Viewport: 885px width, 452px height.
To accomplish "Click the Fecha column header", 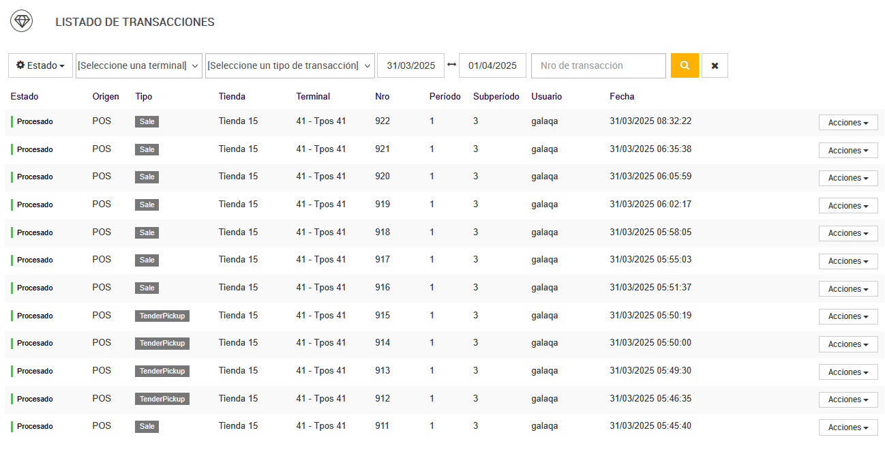I will [x=622, y=96].
